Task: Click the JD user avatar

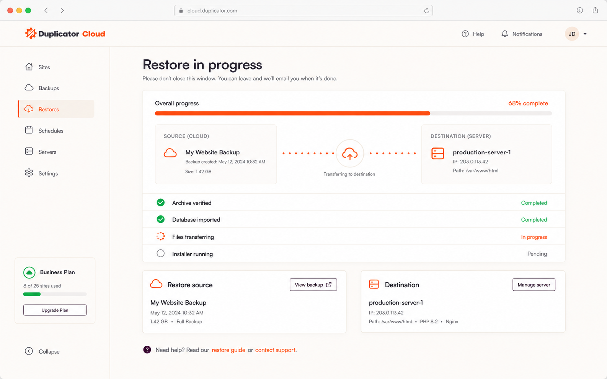Action: (572, 34)
